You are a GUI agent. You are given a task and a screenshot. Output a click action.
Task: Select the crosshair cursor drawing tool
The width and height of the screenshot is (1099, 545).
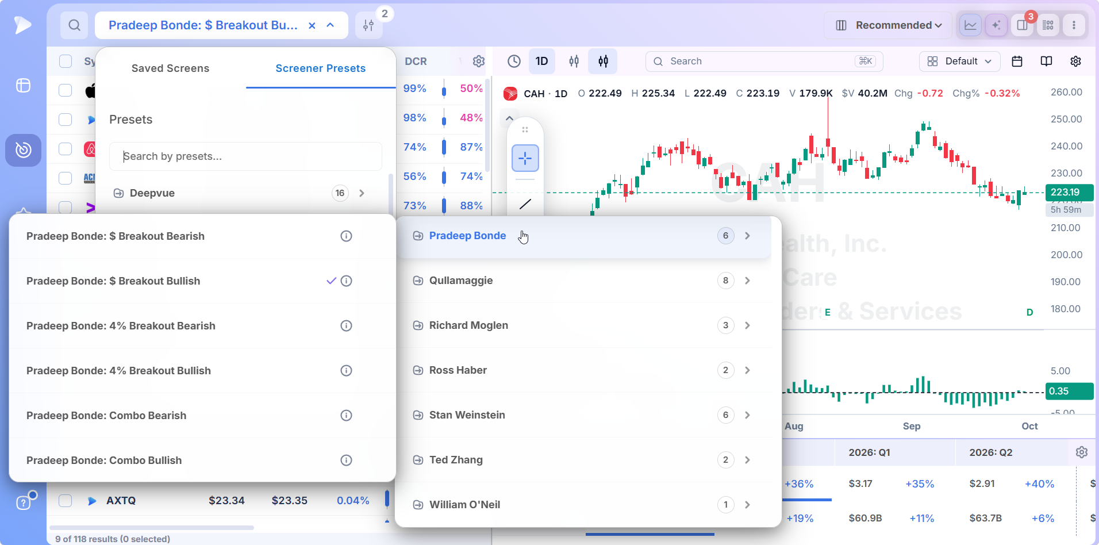click(x=525, y=158)
